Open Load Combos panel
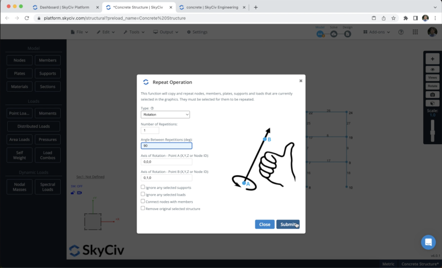The width and height of the screenshot is (442, 268). point(48,155)
